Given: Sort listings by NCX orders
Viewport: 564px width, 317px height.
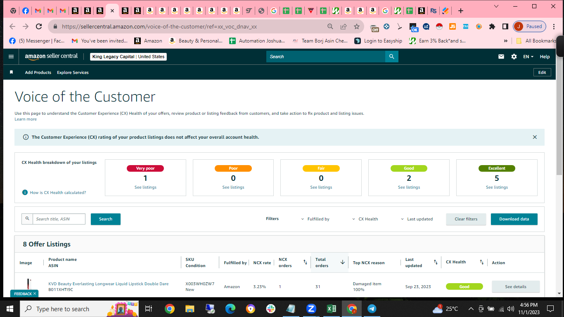Looking at the screenshot, I should pyautogui.click(x=305, y=262).
